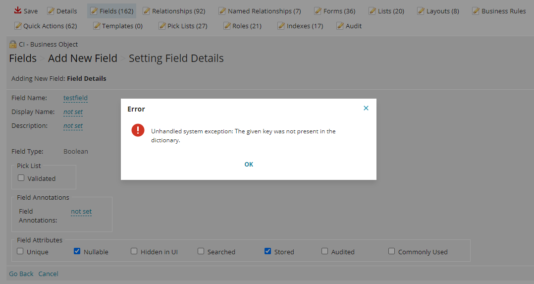Click the Cancel link at the bottom

coord(49,274)
